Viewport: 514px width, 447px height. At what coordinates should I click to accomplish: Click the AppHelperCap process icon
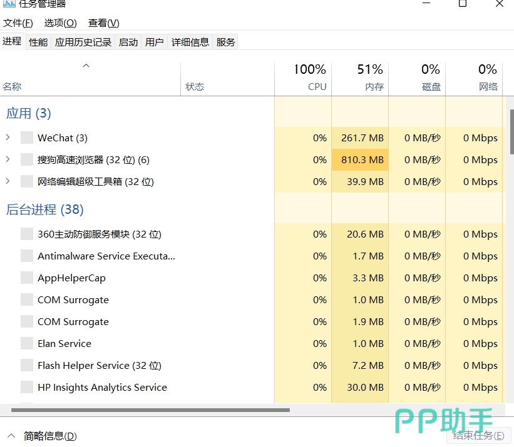tap(26, 278)
